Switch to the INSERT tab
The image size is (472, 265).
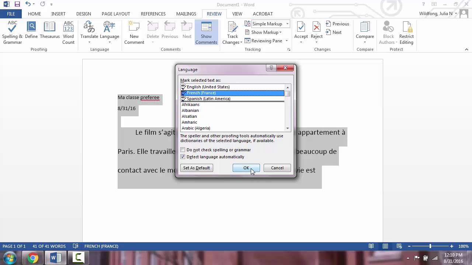58,14
